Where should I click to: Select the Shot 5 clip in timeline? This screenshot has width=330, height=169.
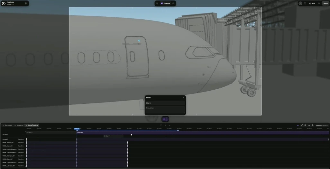[x=203, y=133]
